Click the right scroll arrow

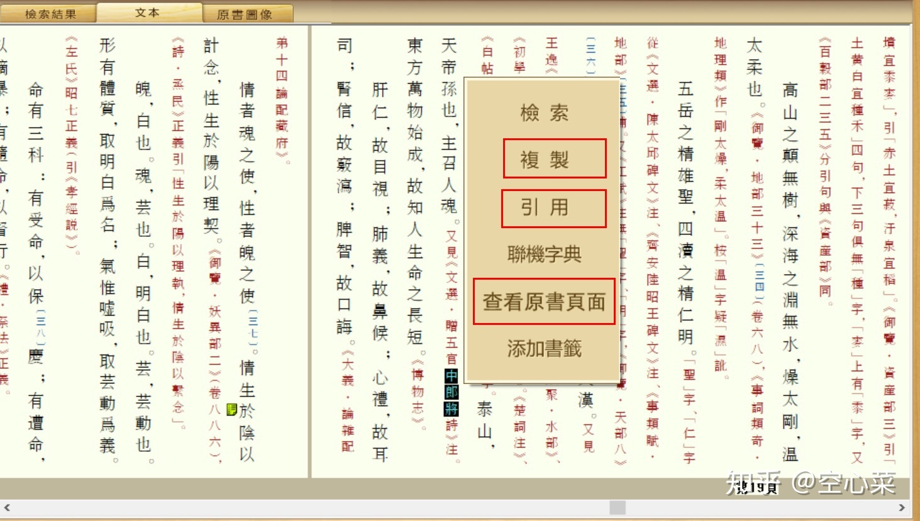[902, 507]
